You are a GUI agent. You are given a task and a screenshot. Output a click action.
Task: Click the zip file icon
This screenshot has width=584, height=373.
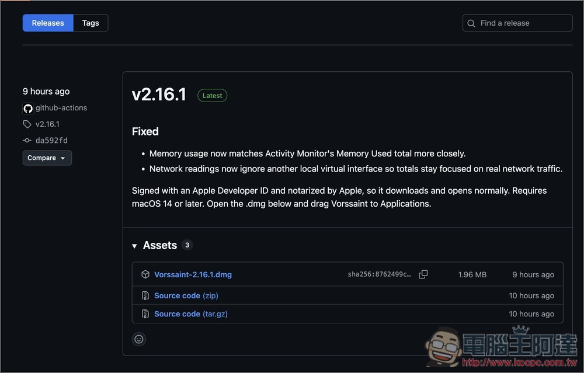tap(145, 295)
